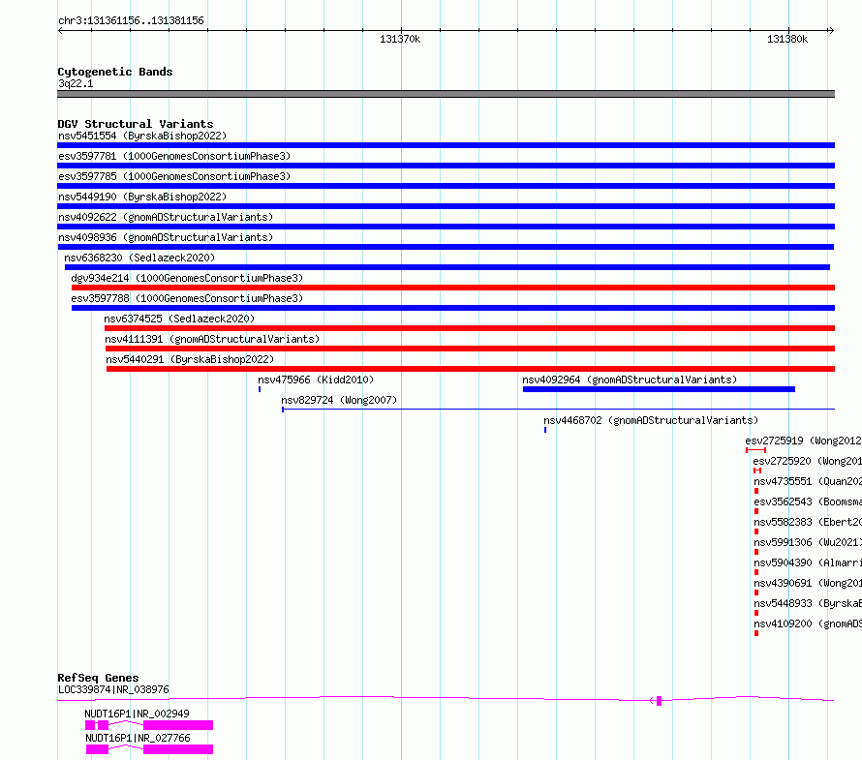Click the red marker under nsv5904390
The width and height of the screenshot is (862, 760).
point(756,572)
